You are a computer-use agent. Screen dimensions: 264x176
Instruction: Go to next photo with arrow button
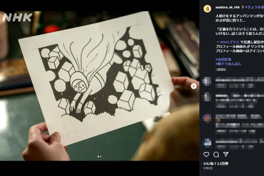point(193,86)
